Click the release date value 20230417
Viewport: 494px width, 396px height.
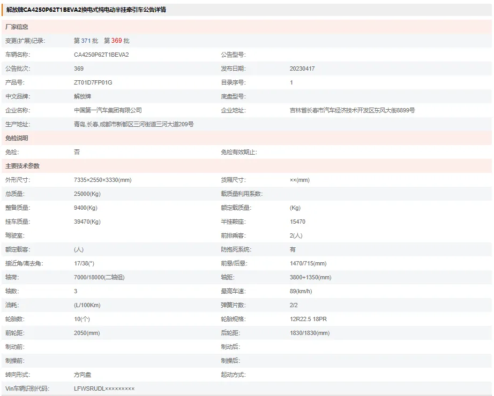302,68
